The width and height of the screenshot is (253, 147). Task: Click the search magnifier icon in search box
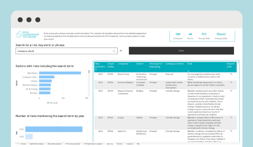pyautogui.click(x=114, y=51)
